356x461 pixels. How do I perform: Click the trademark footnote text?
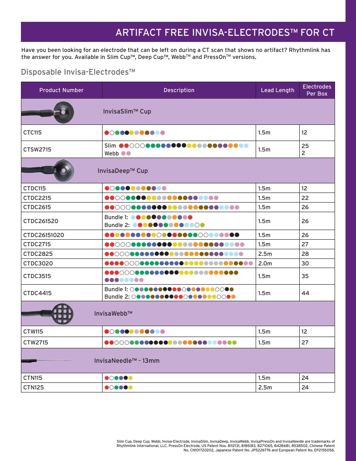226,446
